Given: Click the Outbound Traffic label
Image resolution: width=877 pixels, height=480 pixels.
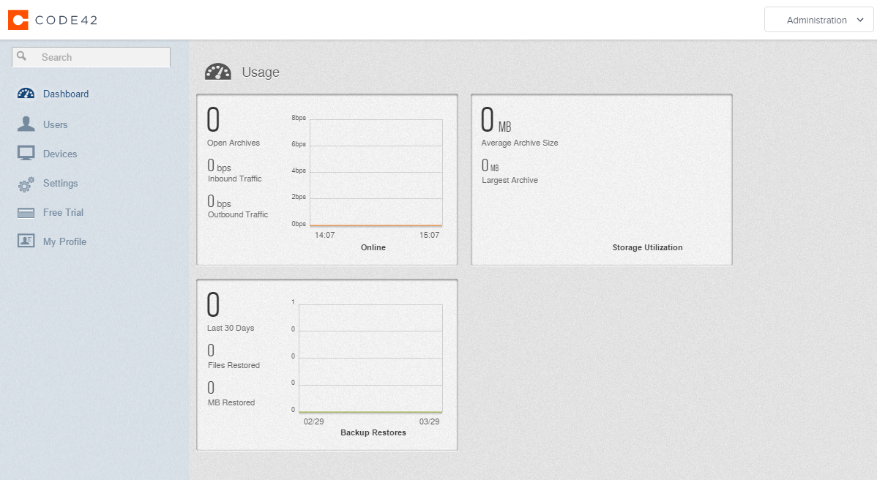Looking at the screenshot, I should click(x=238, y=214).
